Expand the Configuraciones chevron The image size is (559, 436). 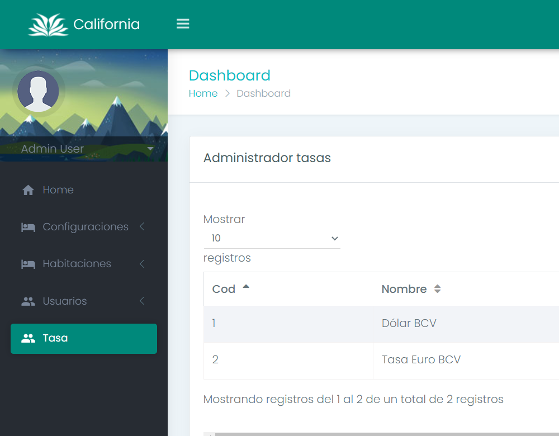pos(142,226)
